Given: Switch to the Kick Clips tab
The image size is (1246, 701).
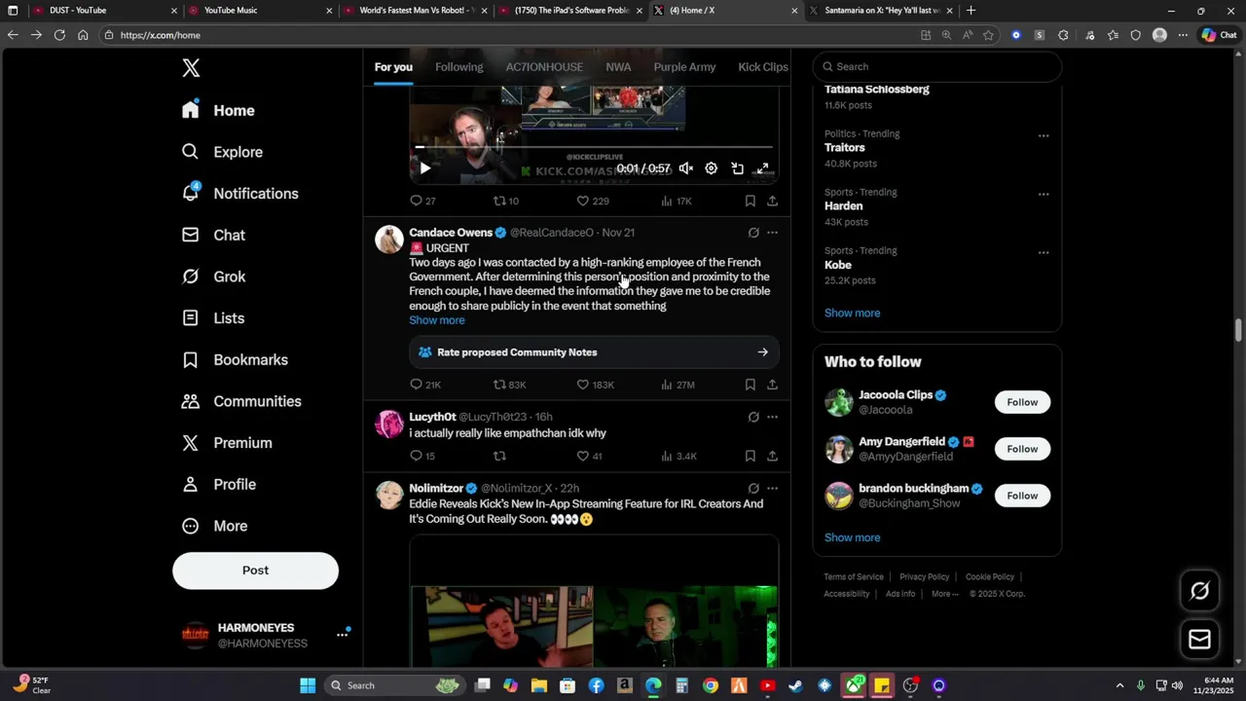Looking at the screenshot, I should (763, 67).
